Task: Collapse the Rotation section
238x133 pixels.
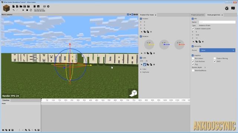Action: 141,37
